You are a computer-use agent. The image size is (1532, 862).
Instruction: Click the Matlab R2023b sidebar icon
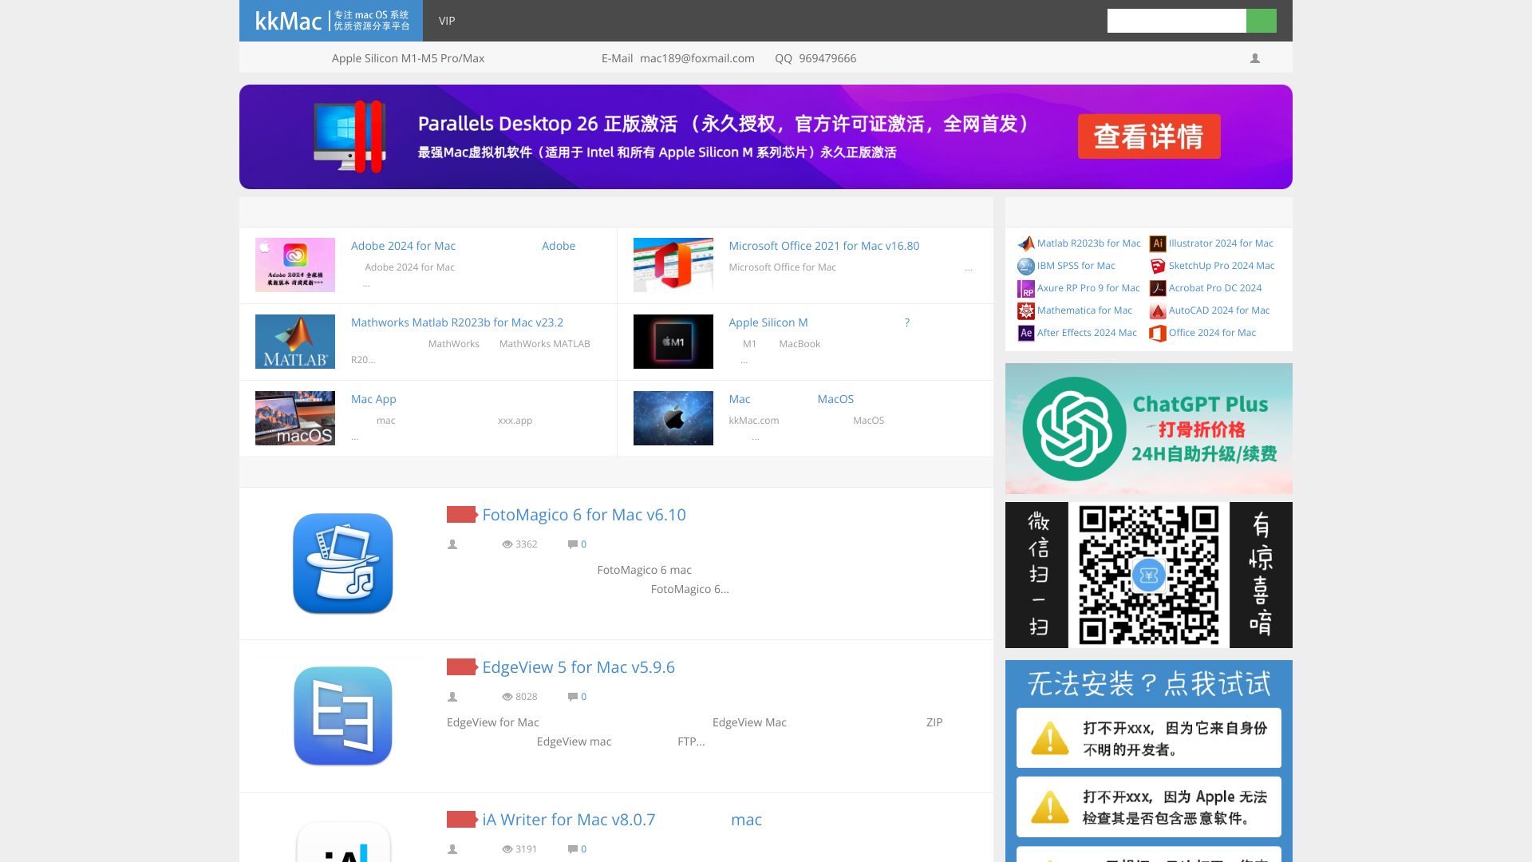tap(1026, 243)
